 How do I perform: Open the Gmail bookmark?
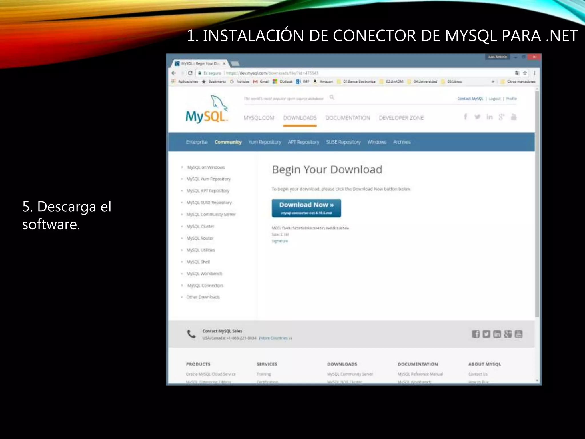pos(261,82)
